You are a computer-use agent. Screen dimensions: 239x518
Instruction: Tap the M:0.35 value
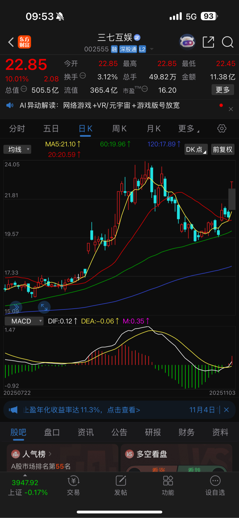click(x=136, y=321)
